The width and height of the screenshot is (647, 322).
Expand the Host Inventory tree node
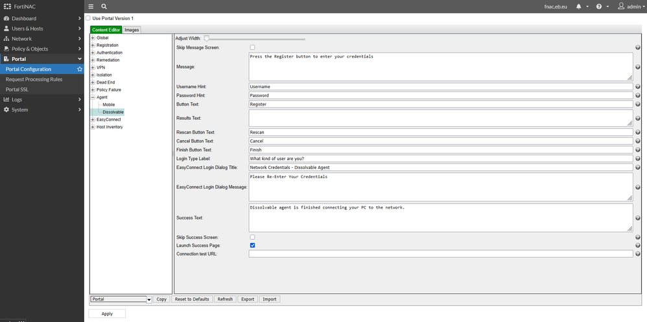[93, 127]
